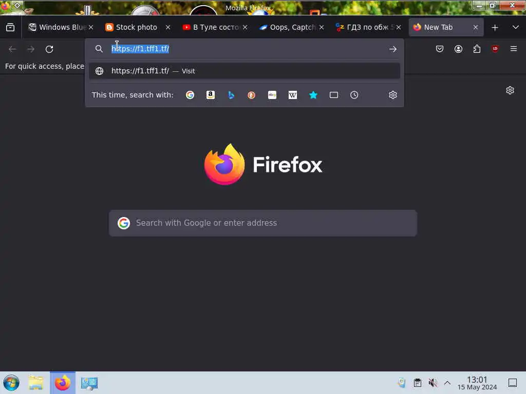Click the Go arrow in address bar
This screenshot has height=394, width=526.
click(393, 49)
